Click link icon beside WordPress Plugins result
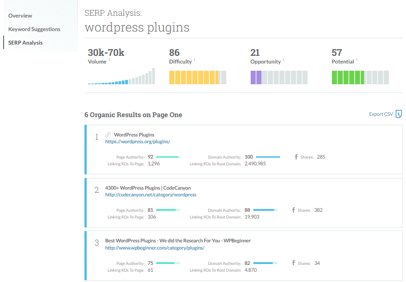This screenshot has width=406, height=282. [x=108, y=135]
